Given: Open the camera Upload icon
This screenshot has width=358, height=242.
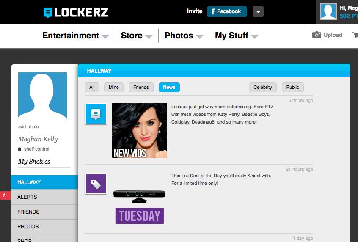Looking at the screenshot, I should tap(317, 35).
